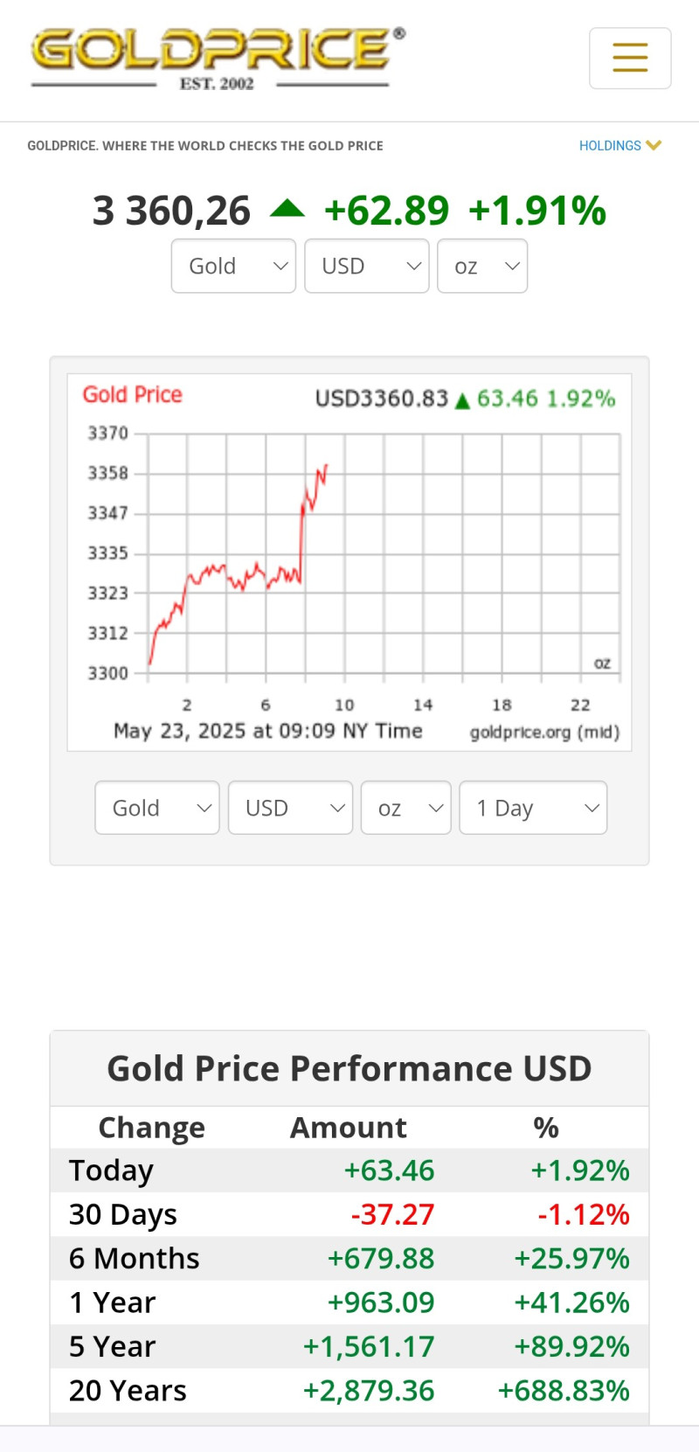Click the Gold Price chart title
The width and height of the screenshot is (699, 1452).
(133, 395)
